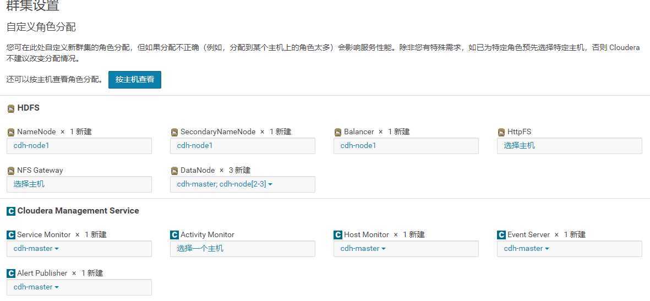Click the Event Server × 1 新建 label
This screenshot has height=301, width=650.
547,234
